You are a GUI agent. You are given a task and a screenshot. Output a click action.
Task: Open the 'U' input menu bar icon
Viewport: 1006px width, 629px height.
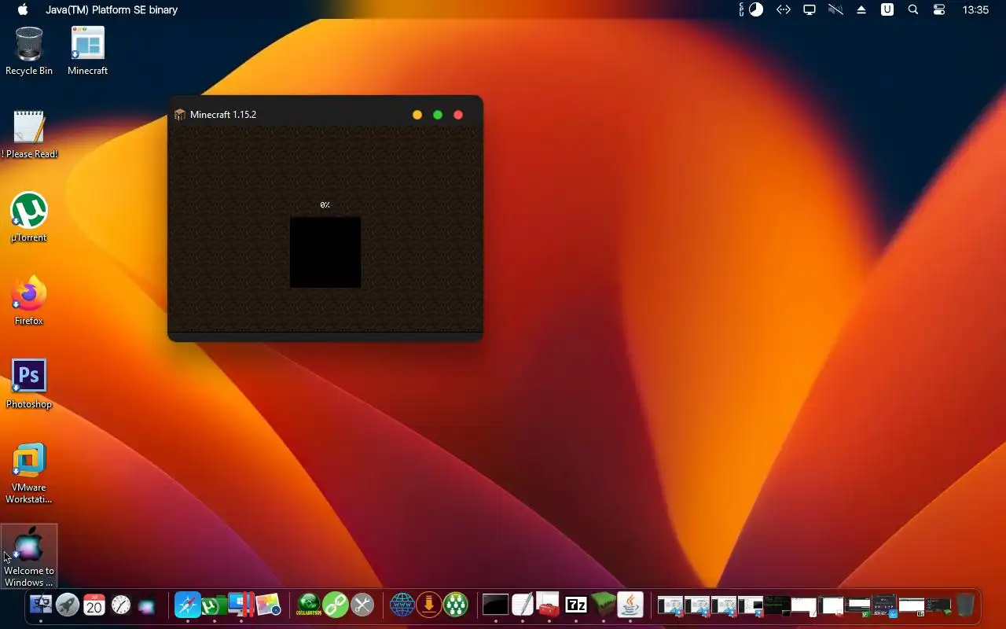pos(887,9)
